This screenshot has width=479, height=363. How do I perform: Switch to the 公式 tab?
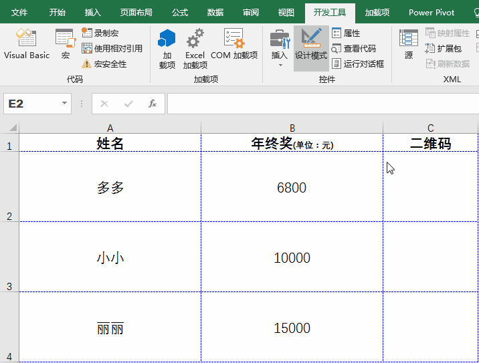click(x=179, y=13)
